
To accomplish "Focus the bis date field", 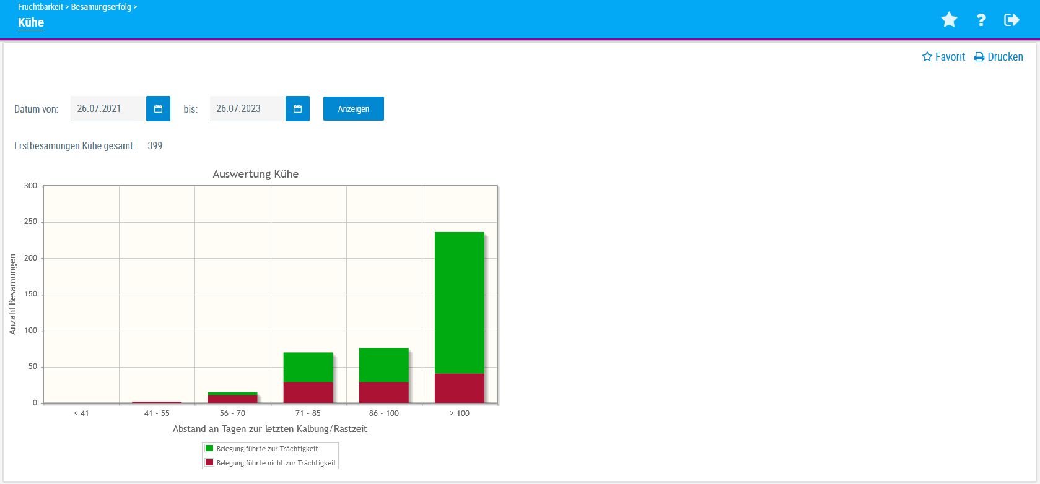I will coord(247,109).
